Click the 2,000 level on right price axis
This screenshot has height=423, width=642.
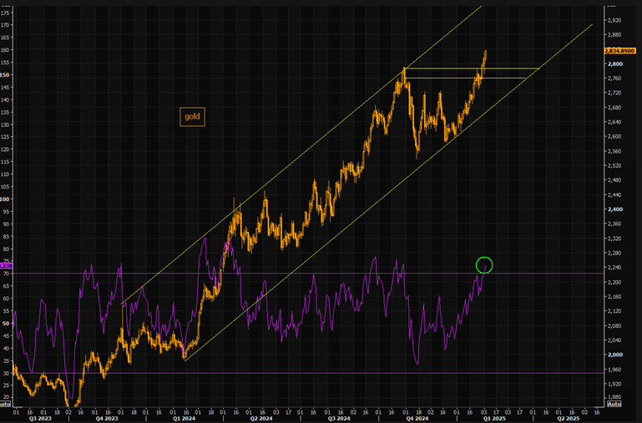(x=614, y=355)
